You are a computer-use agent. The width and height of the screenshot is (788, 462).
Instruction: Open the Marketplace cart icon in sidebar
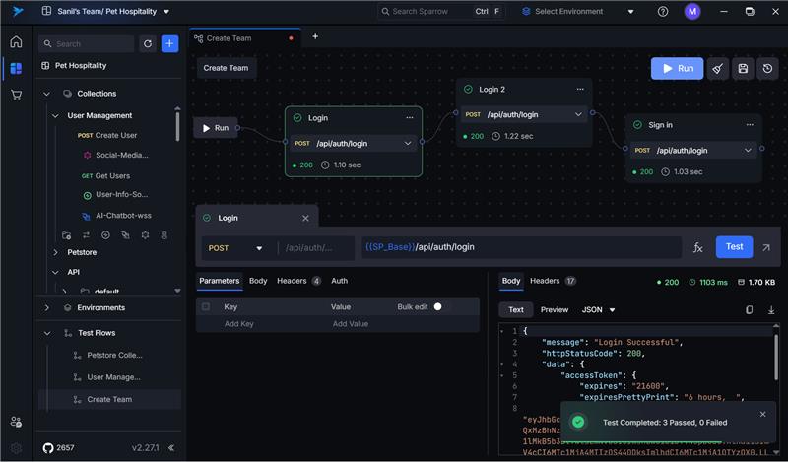tap(16, 95)
